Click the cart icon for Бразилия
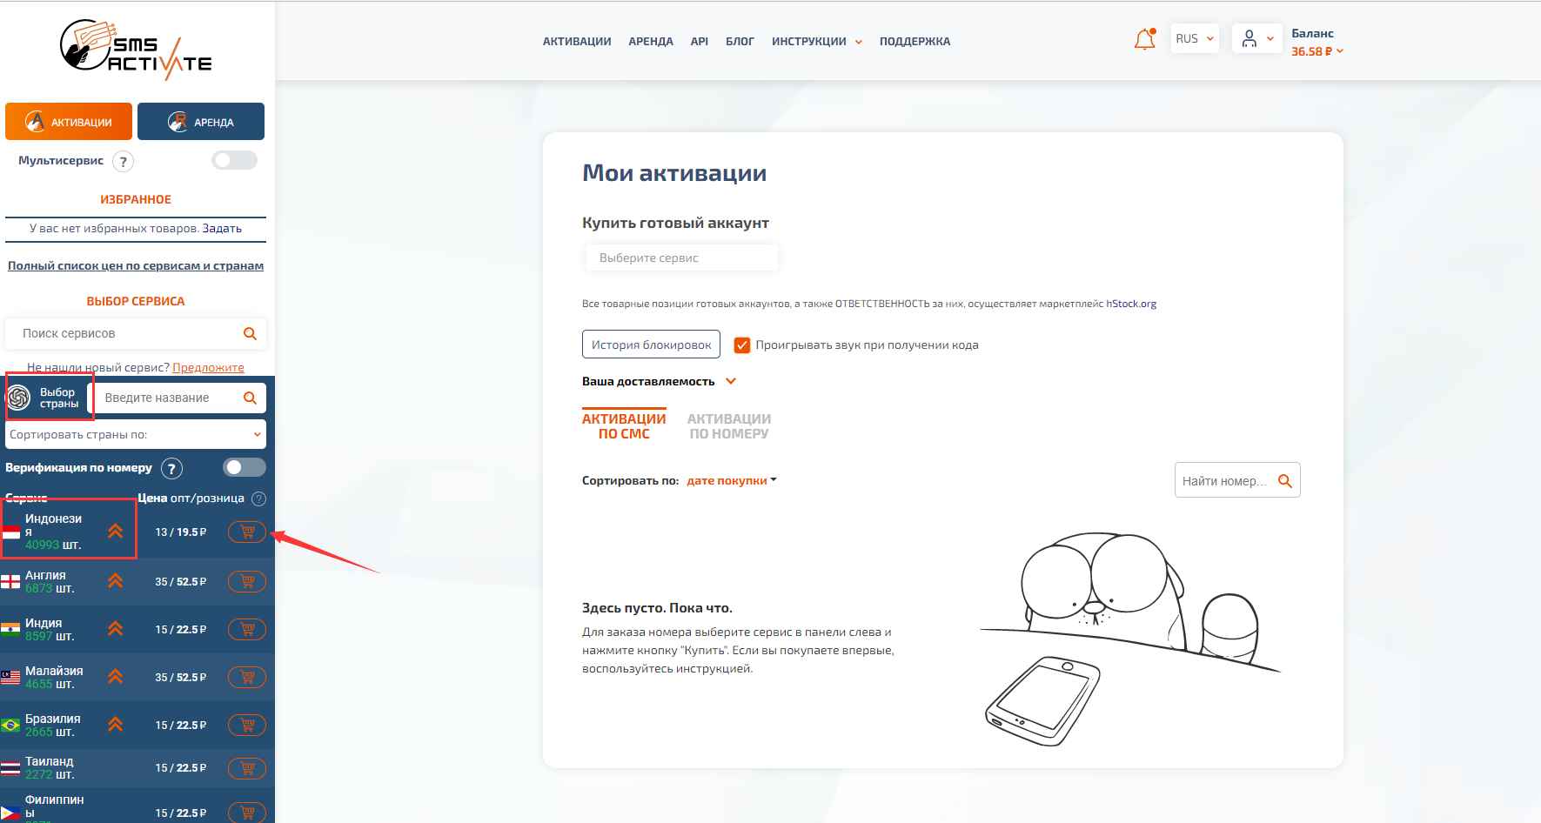Image resolution: width=1541 pixels, height=823 pixels. pos(247,725)
